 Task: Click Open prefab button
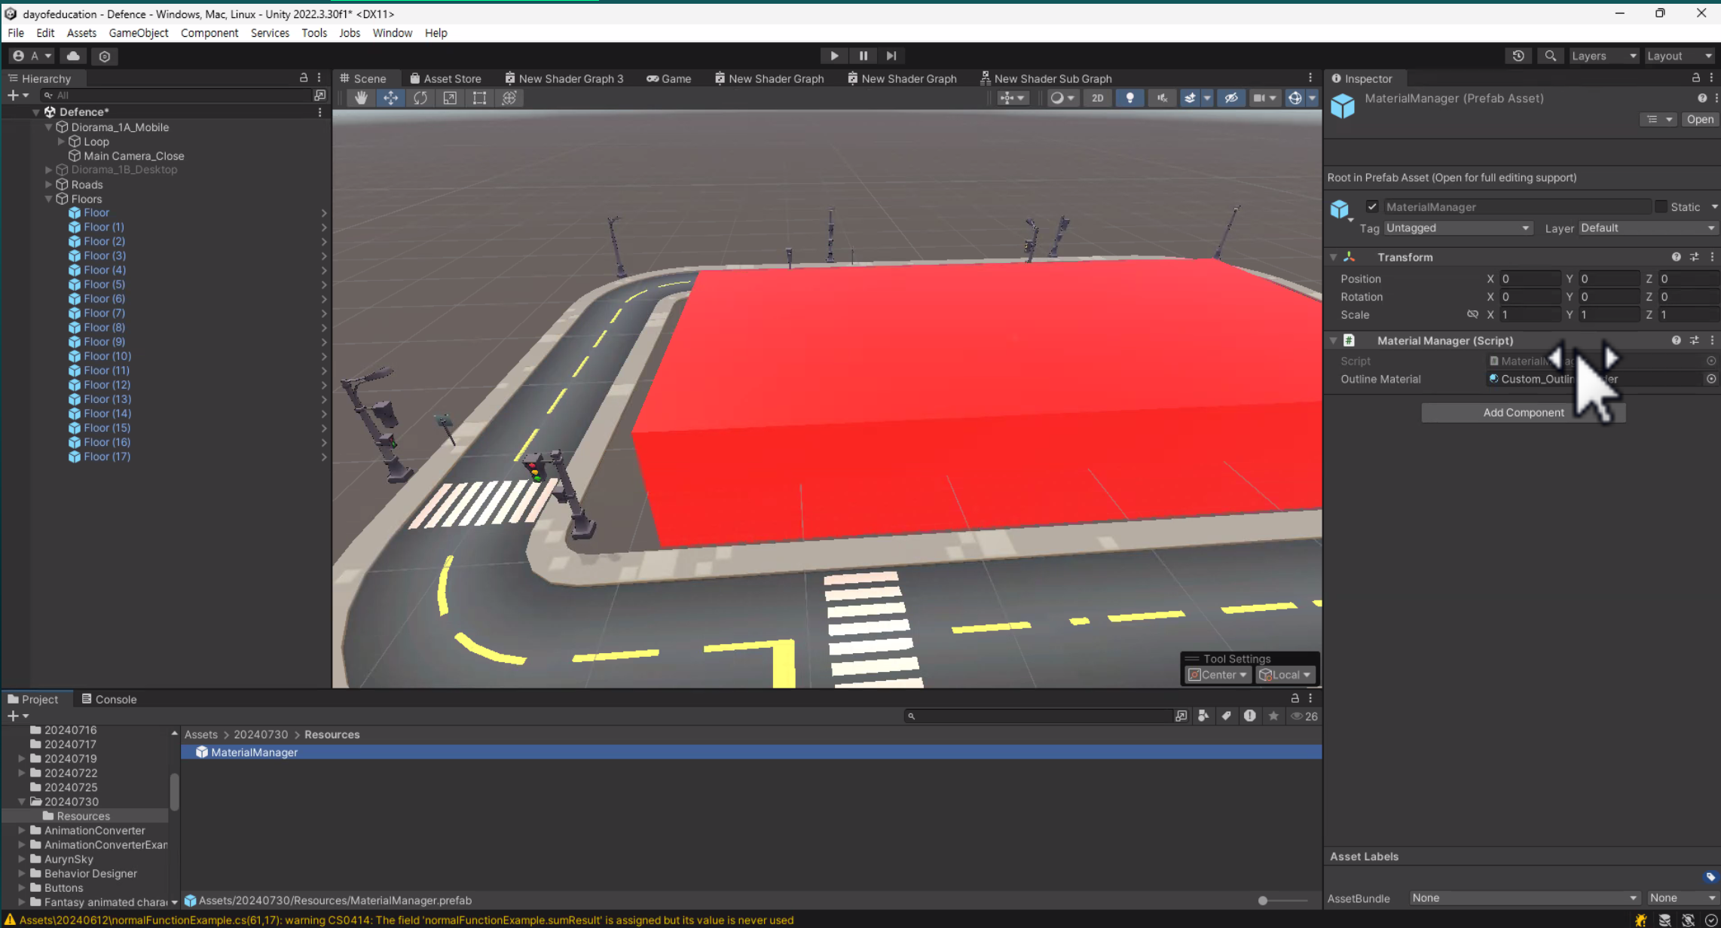tap(1699, 119)
